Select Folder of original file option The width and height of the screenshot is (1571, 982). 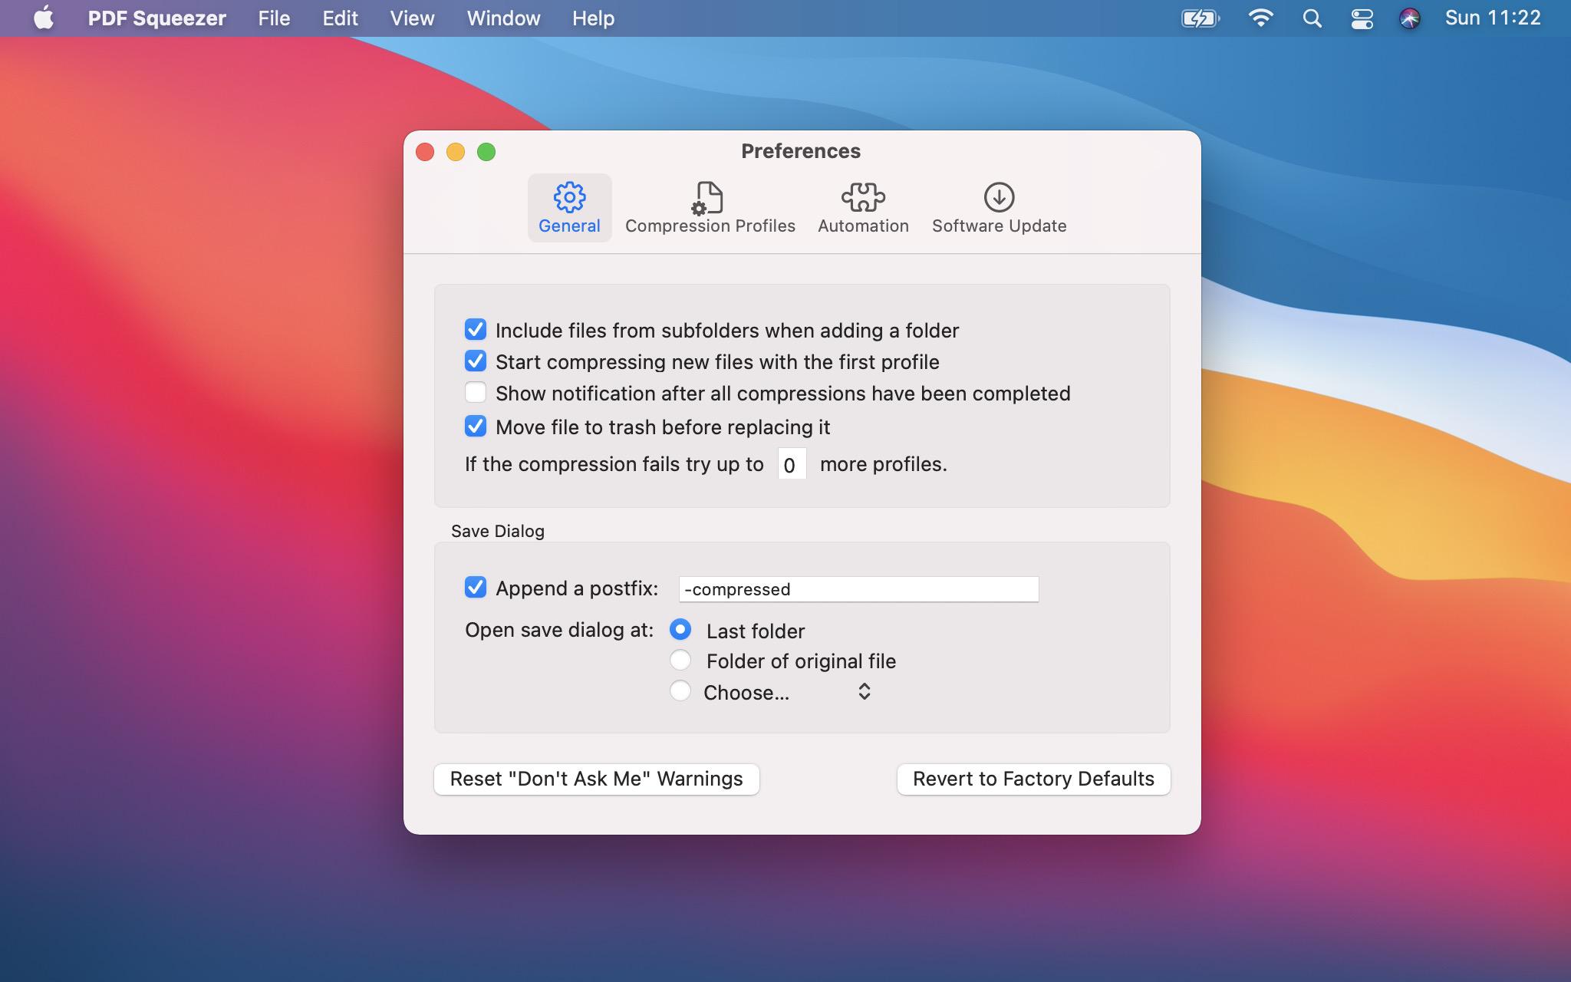[680, 661]
